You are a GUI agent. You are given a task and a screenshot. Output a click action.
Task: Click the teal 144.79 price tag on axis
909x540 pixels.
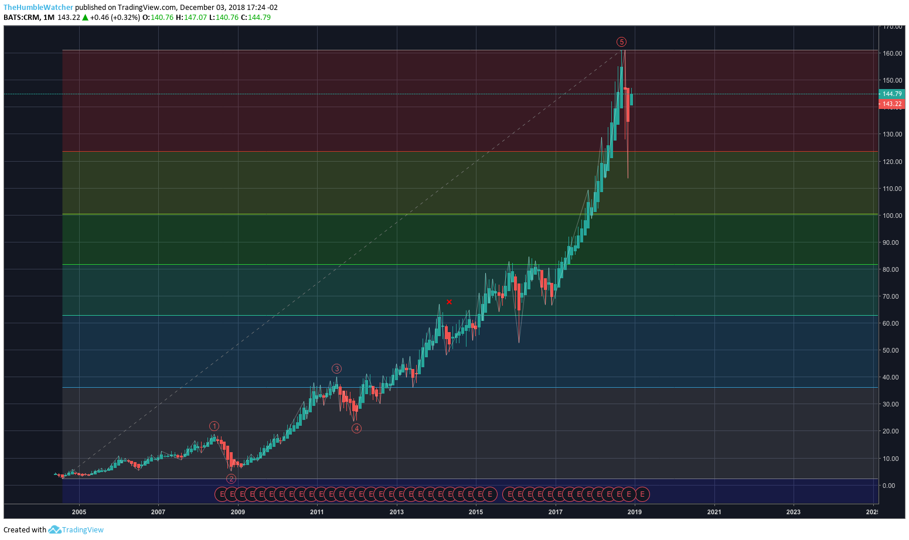click(x=892, y=94)
